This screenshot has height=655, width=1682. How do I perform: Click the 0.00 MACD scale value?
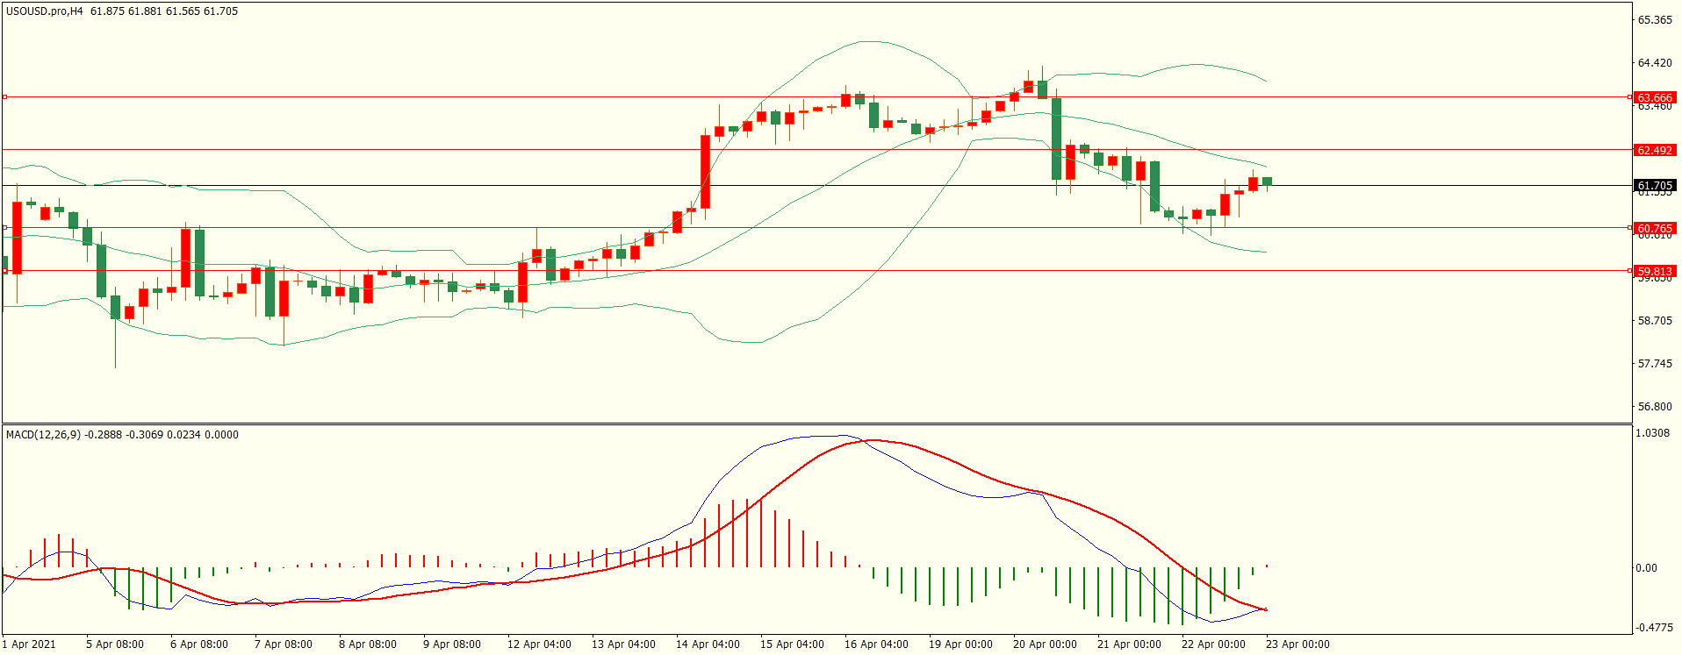(x=1646, y=568)
